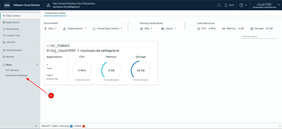The height and width of the screenshot is (129, 282).
Task: Click the Memory icon in Used Resources
Action: (x=224, y=29)
